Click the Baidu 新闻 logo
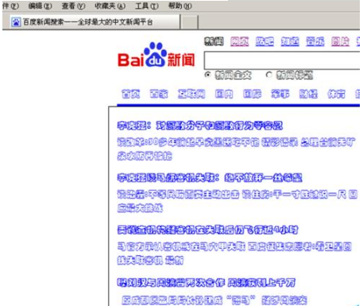 coord(156,55)
